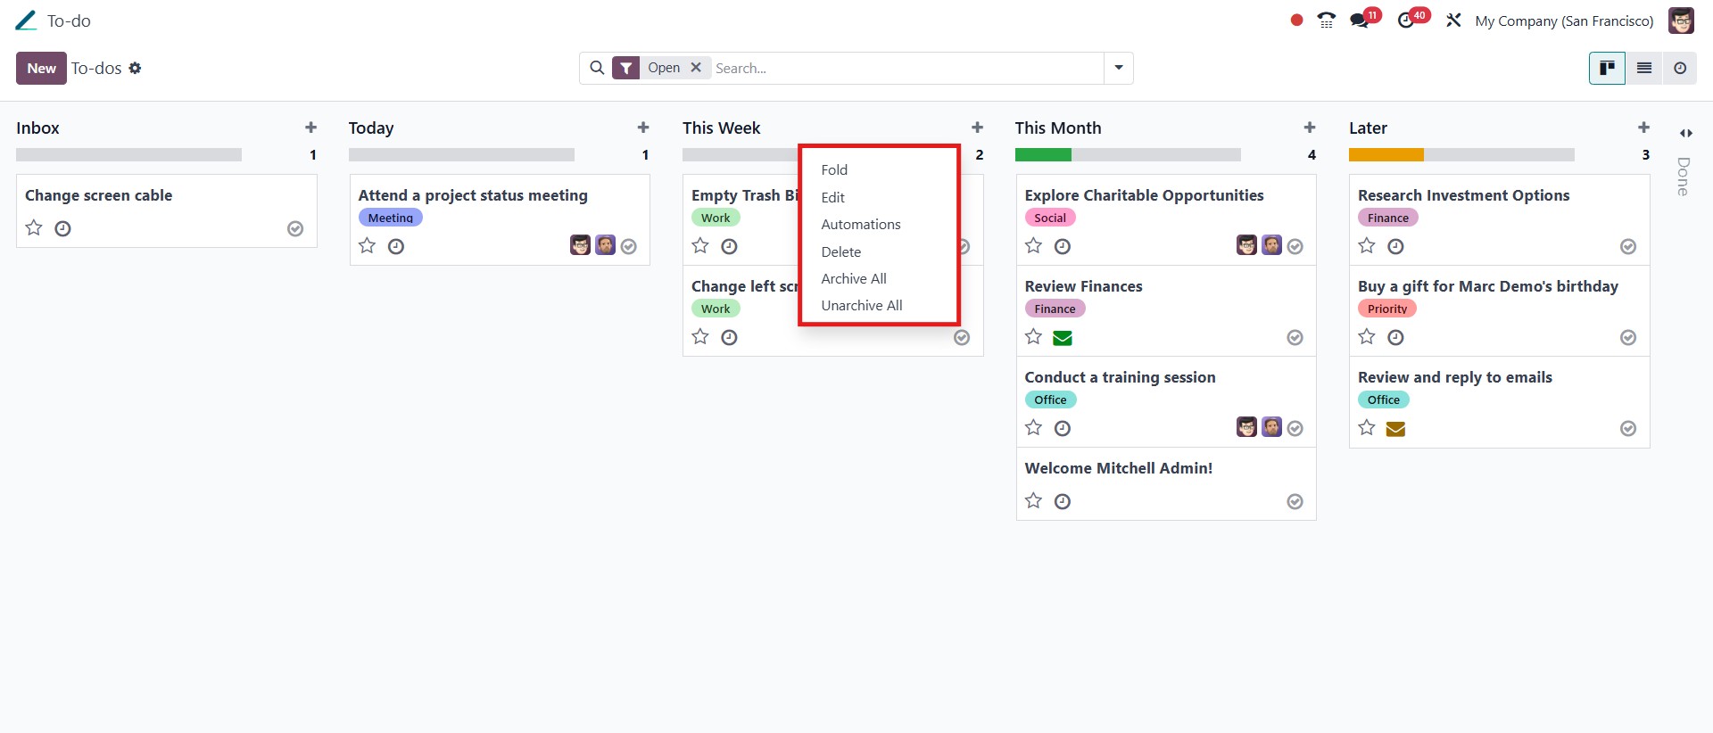The height and width of the screenshot is (733, 1713).
Task: Expand the search options dropdown arrow
Action: pyautogui.click(x=1118, y=68)
